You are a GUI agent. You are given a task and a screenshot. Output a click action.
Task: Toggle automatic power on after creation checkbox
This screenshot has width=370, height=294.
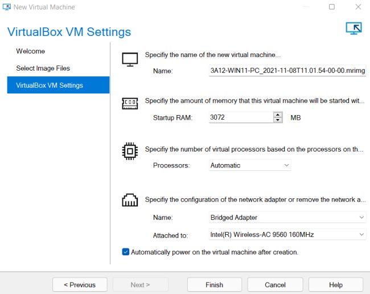click(126, 252)
